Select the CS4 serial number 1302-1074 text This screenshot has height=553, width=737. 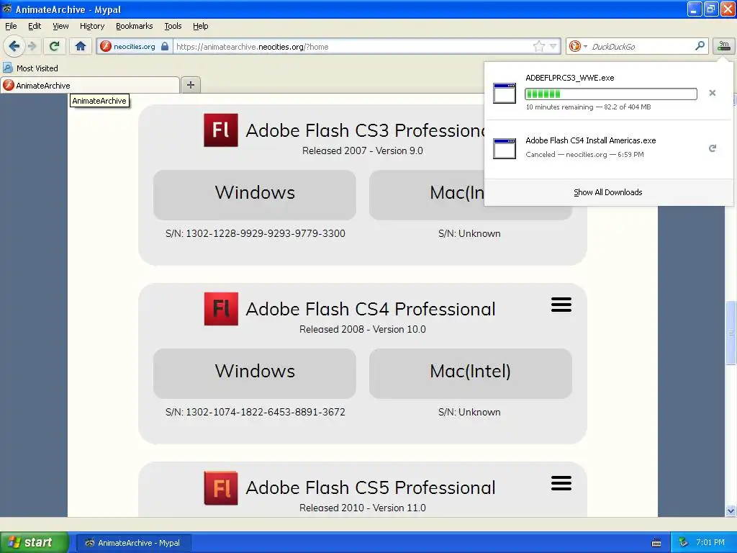[256, 412]
